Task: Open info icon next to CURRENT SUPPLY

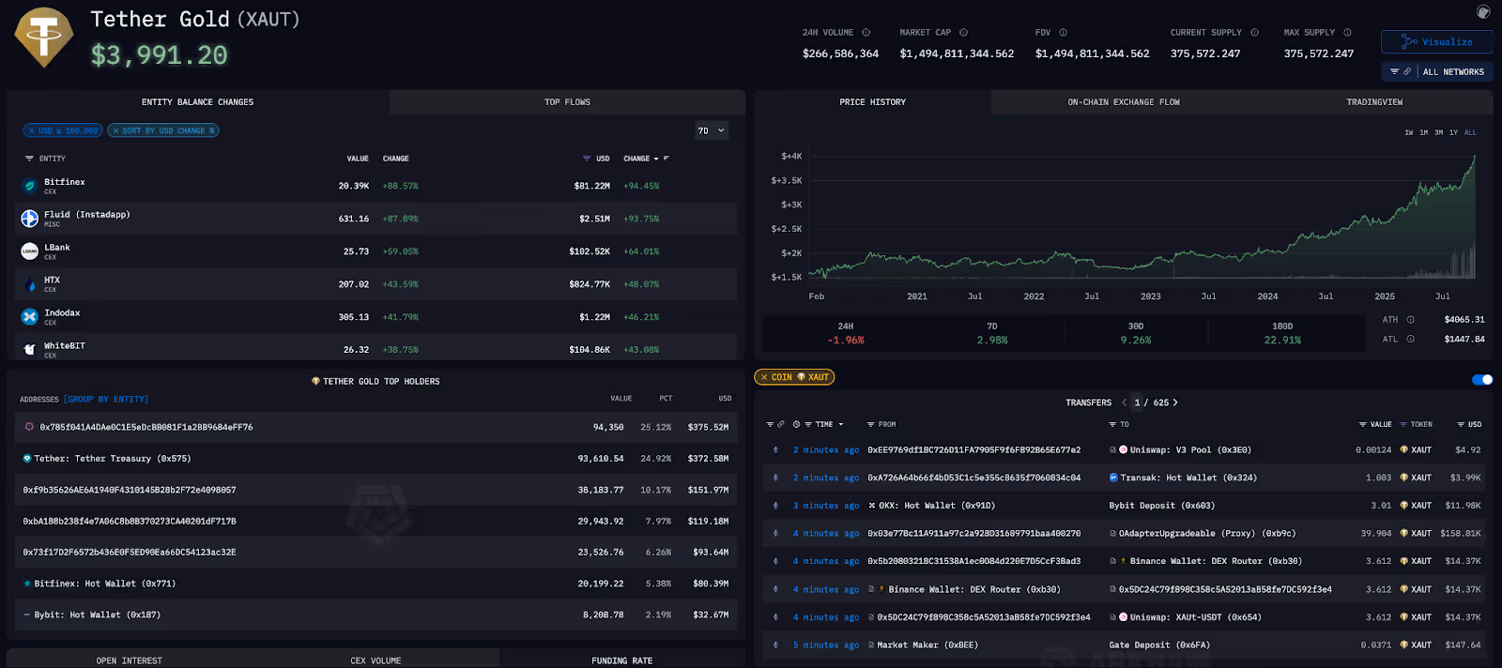Action: (1254, 33)
